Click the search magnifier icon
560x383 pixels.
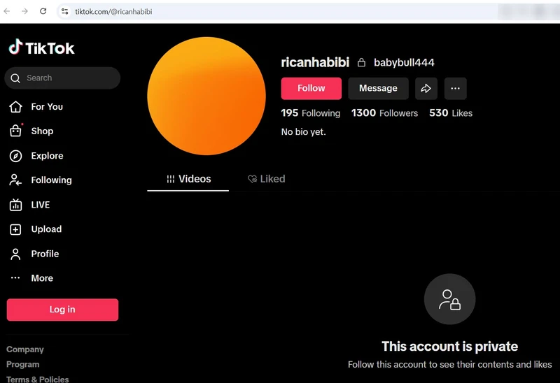15,78
